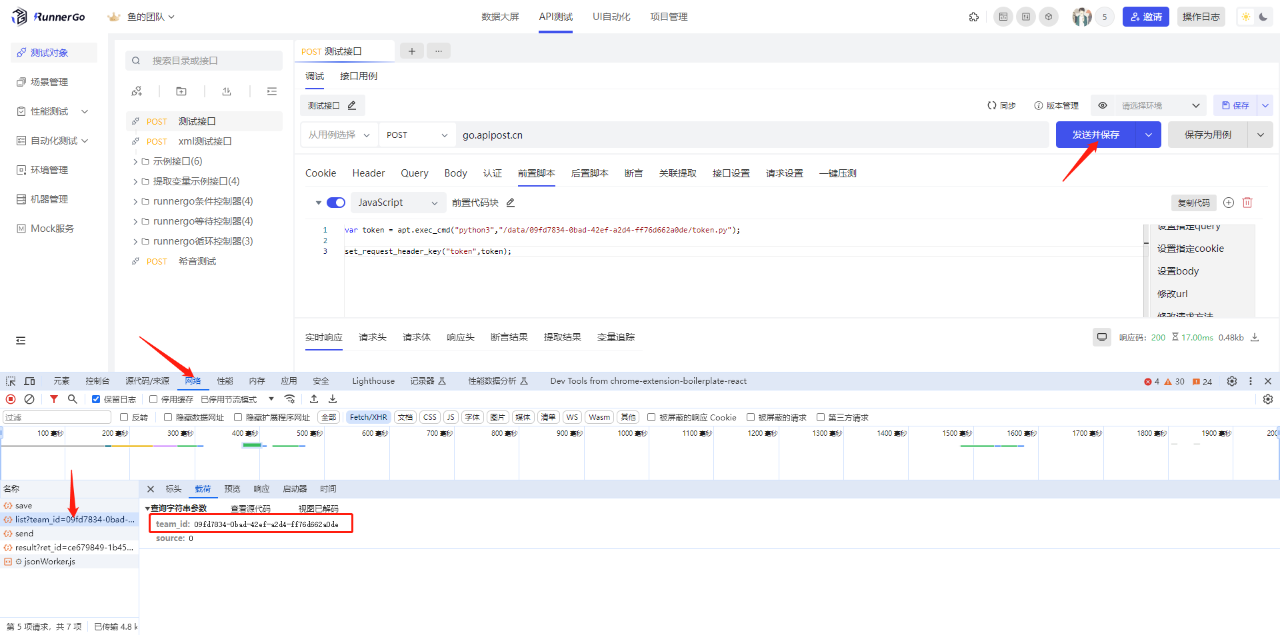This screenshot has width=1280, height=635.
Task: Click the 复制代码 button
Action: 1193,203
